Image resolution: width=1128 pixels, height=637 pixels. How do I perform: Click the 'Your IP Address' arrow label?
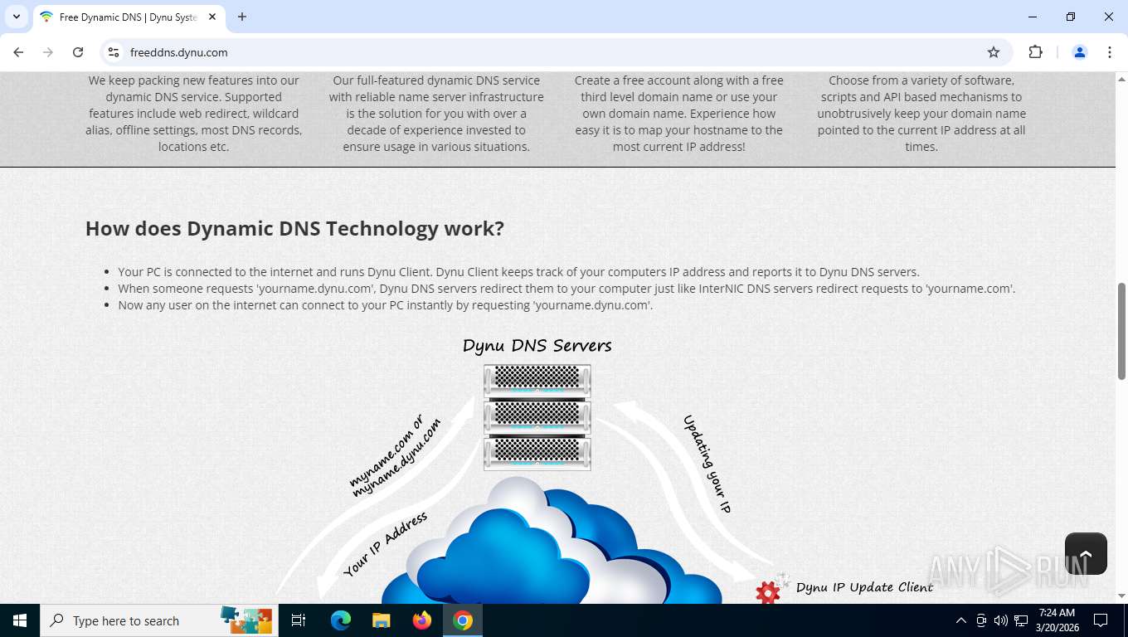pos(386,544)
